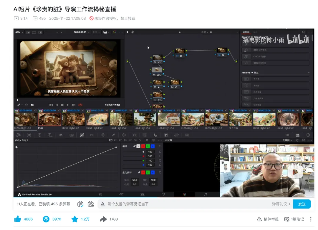
Task: Select the Qualifier eyedropper palette icon
Action: [114, 135]
